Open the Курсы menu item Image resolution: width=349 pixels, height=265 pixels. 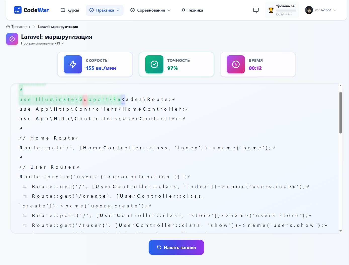pyautogui.click(x=73, y=10)
